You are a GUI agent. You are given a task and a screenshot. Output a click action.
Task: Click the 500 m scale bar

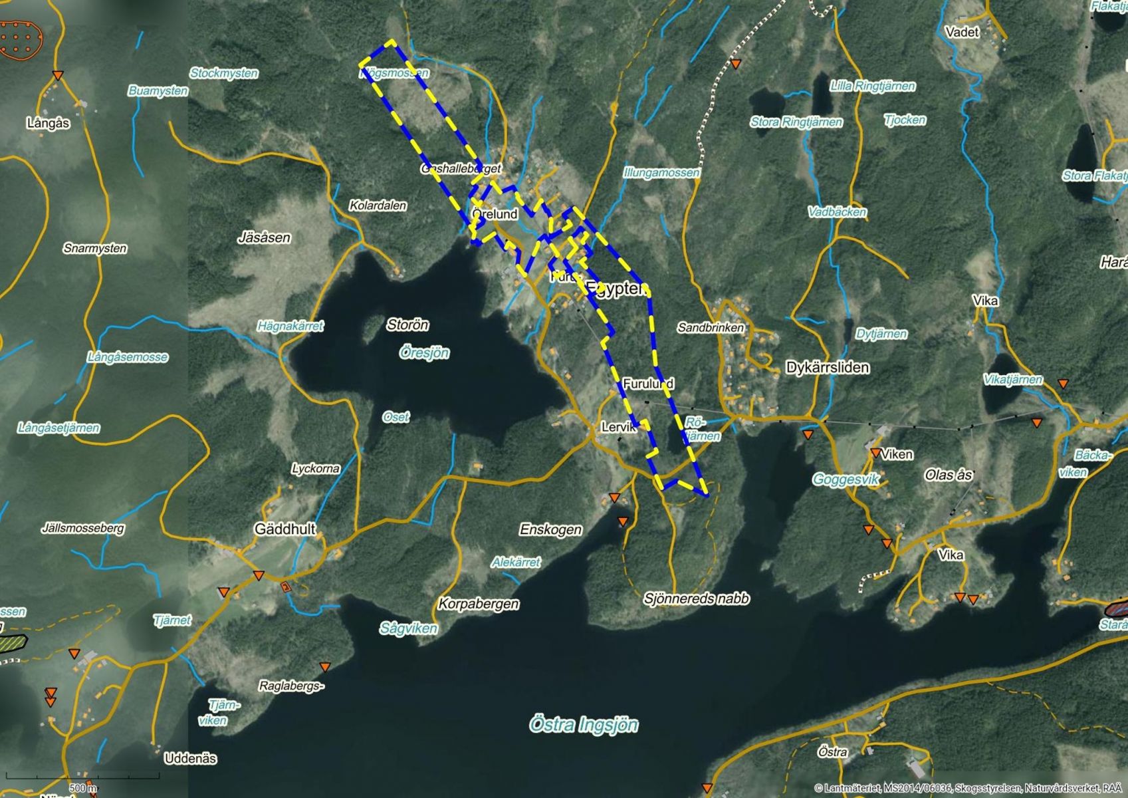pos(82,782)
